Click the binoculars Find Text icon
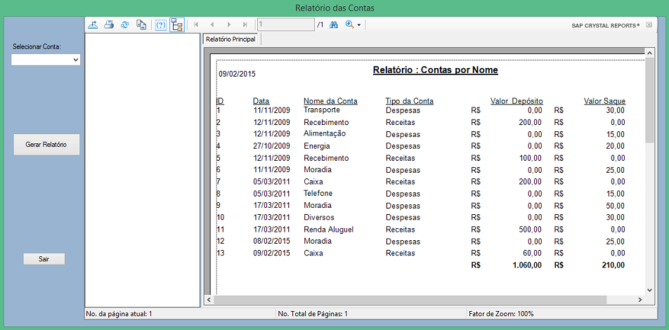The width and height of the screenshot is (669, 330). tap(334, 25)
